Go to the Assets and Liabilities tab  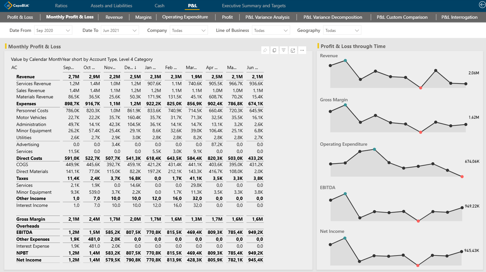pos(111,6)
